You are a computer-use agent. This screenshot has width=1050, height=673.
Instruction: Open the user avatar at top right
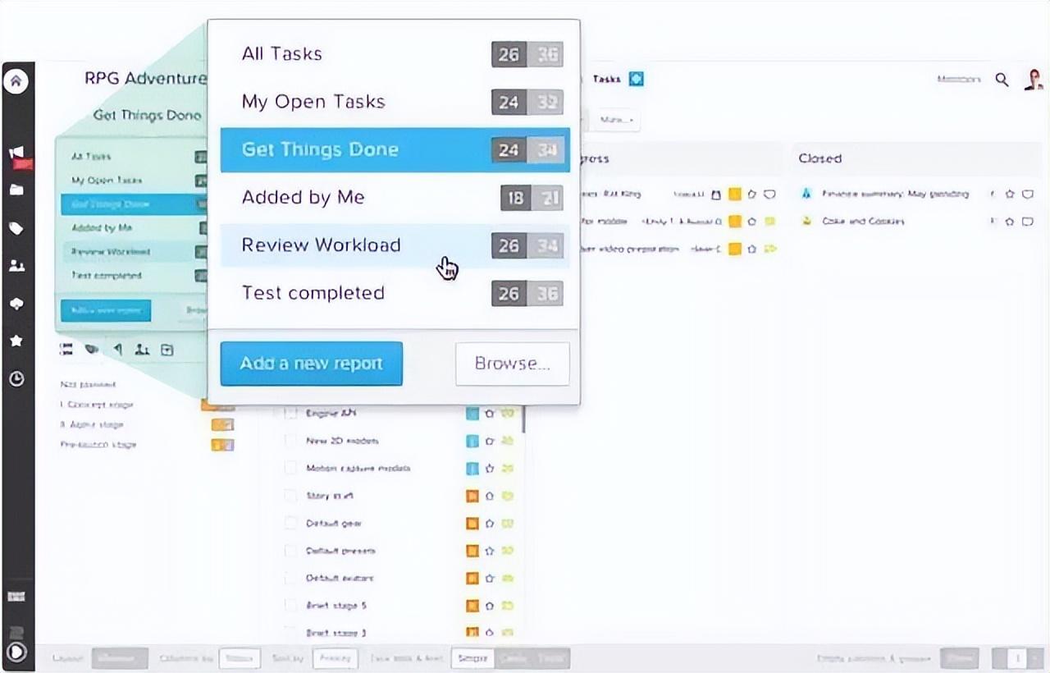1034,79
